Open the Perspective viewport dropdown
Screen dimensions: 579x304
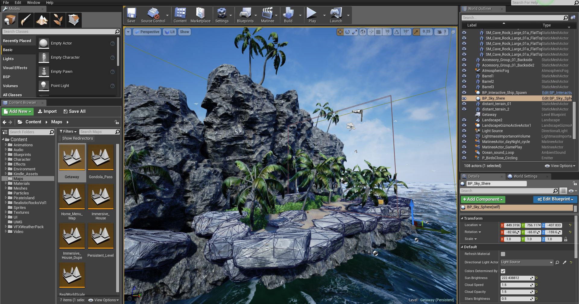coord(147,32)
